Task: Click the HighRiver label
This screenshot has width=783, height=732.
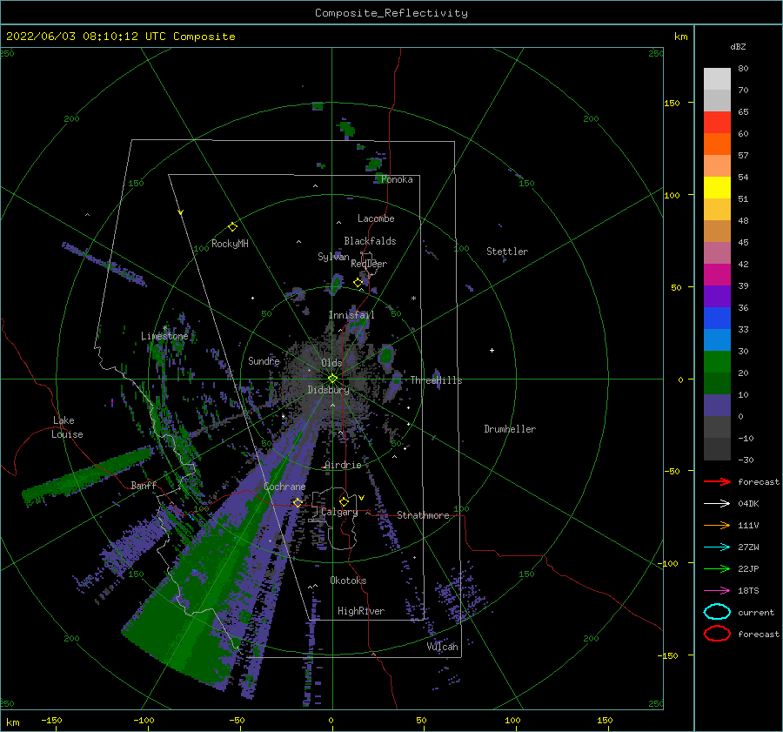Action: tap(361, 611)
